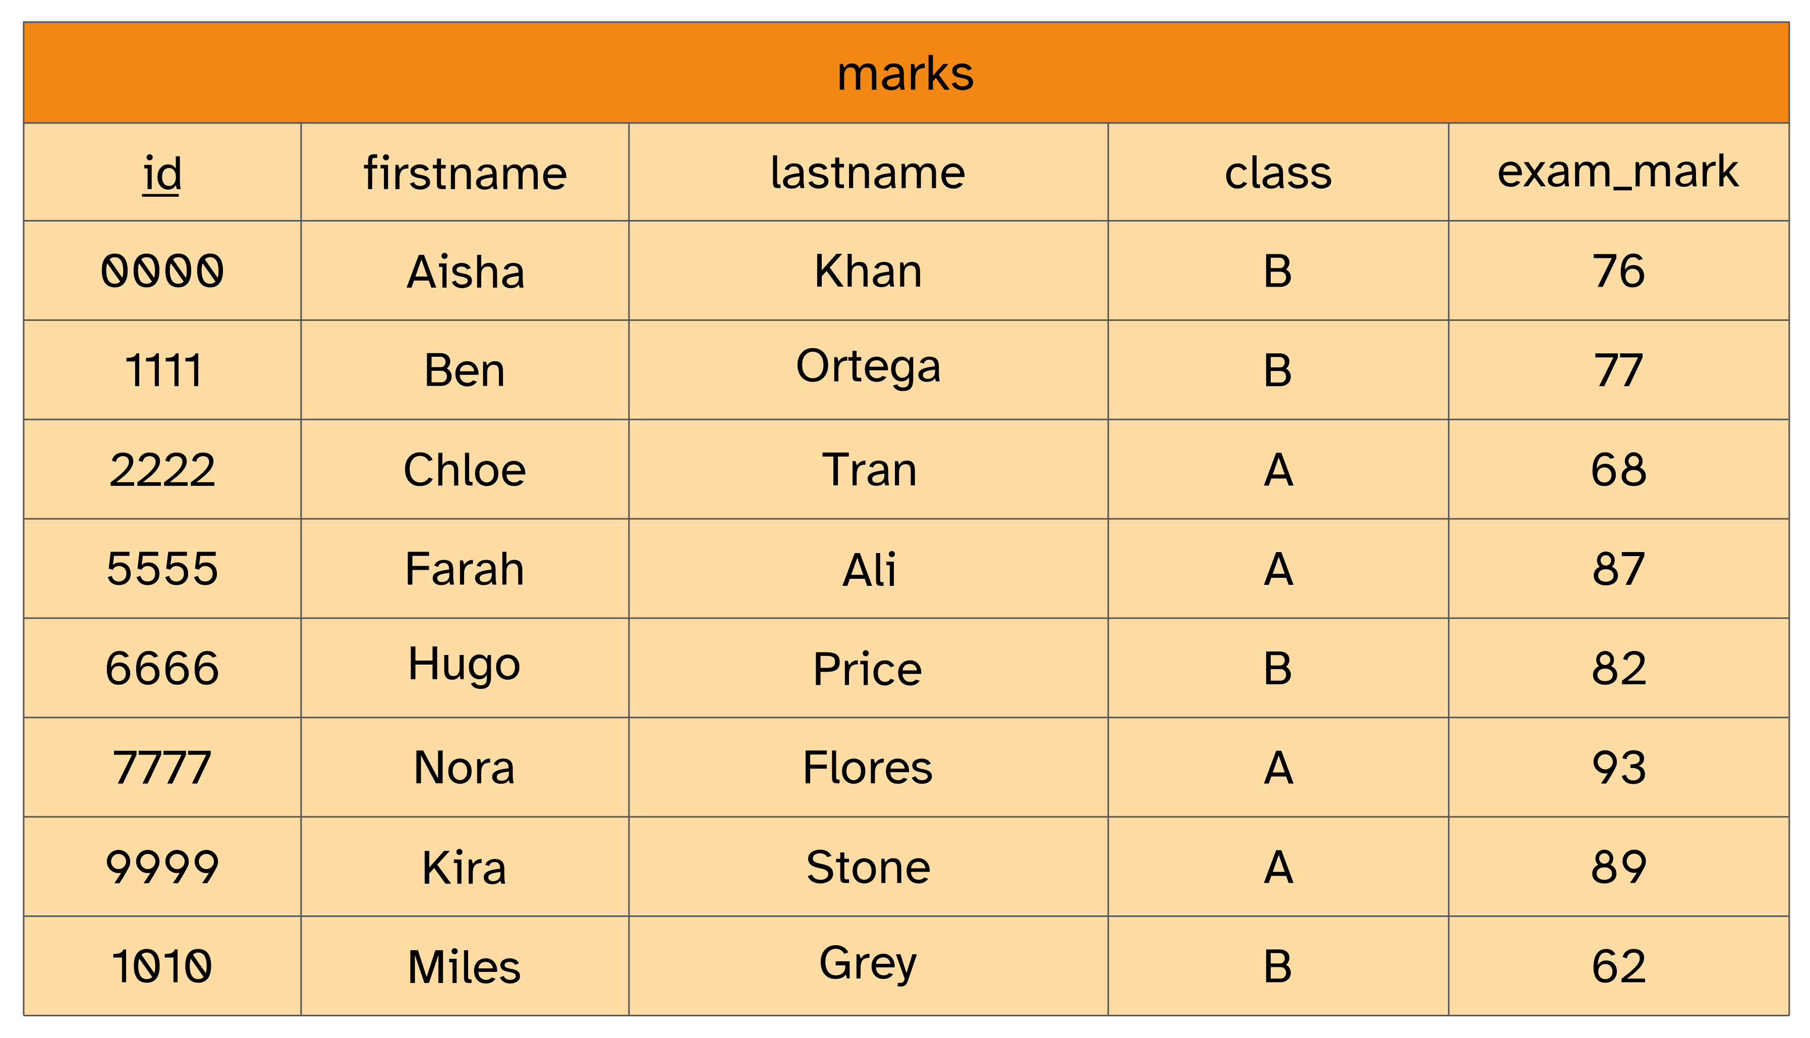The height and width of the screenshot is (1038, 1810).
Task: Click the lastname cell Stone
Action: (x=868, y=867)
